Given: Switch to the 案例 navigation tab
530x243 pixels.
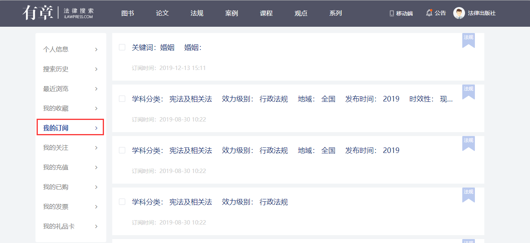Looking at the screenshot, I should (232, 13).
